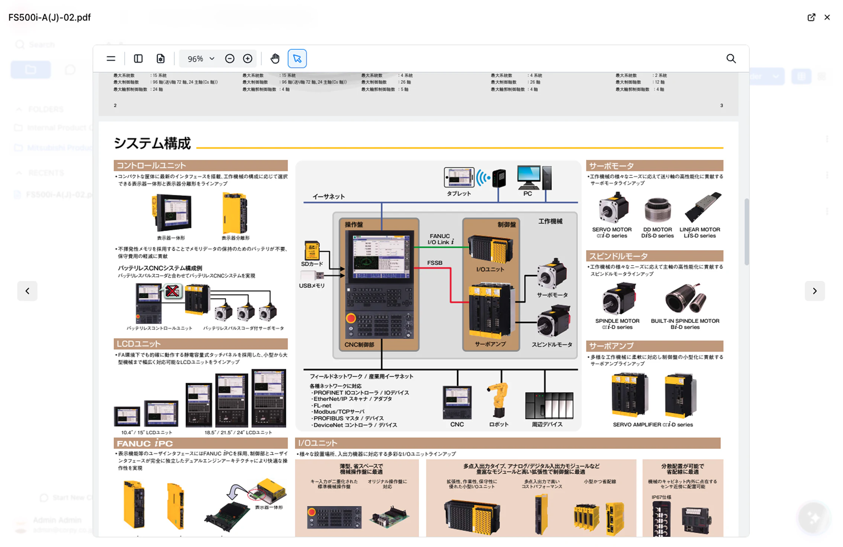
Task: Click the LINEAR MOTOR LiS-D series image
Action: tap(702, 207)
